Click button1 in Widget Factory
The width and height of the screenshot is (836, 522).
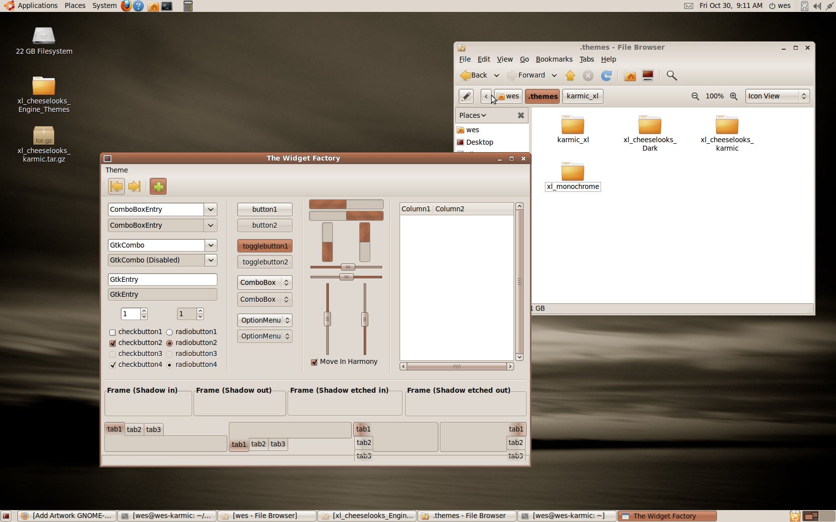pyautogui.click(x=265, y=209)
